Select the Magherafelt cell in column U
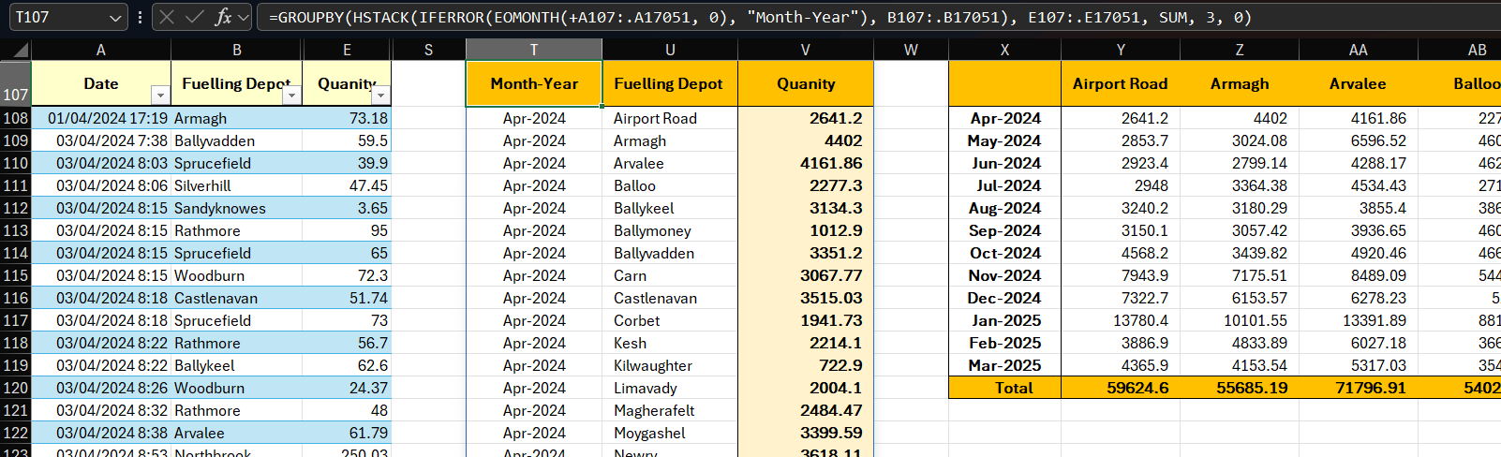The image size is (1501, 457). click(670, 410)
